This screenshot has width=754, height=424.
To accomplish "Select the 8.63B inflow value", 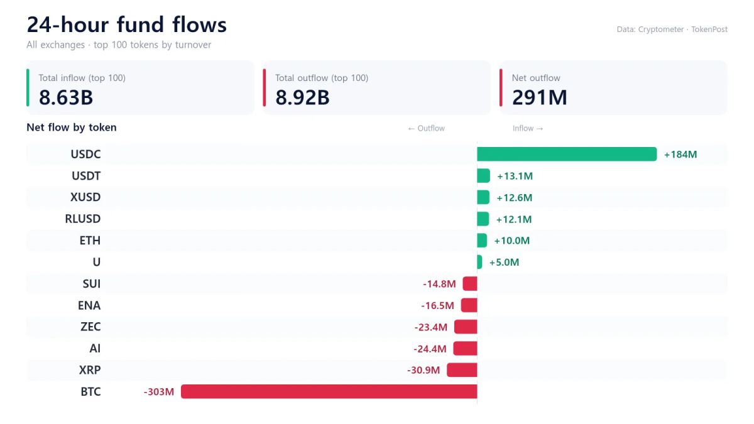I will [x=66, y=98].
